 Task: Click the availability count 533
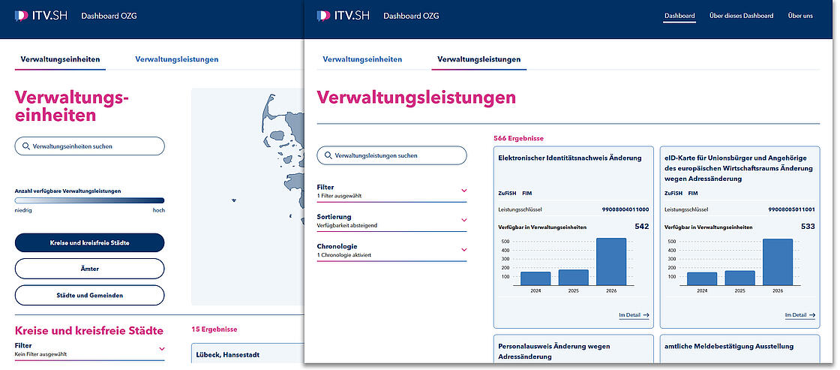pyautogui.click(x=808, y=227)
